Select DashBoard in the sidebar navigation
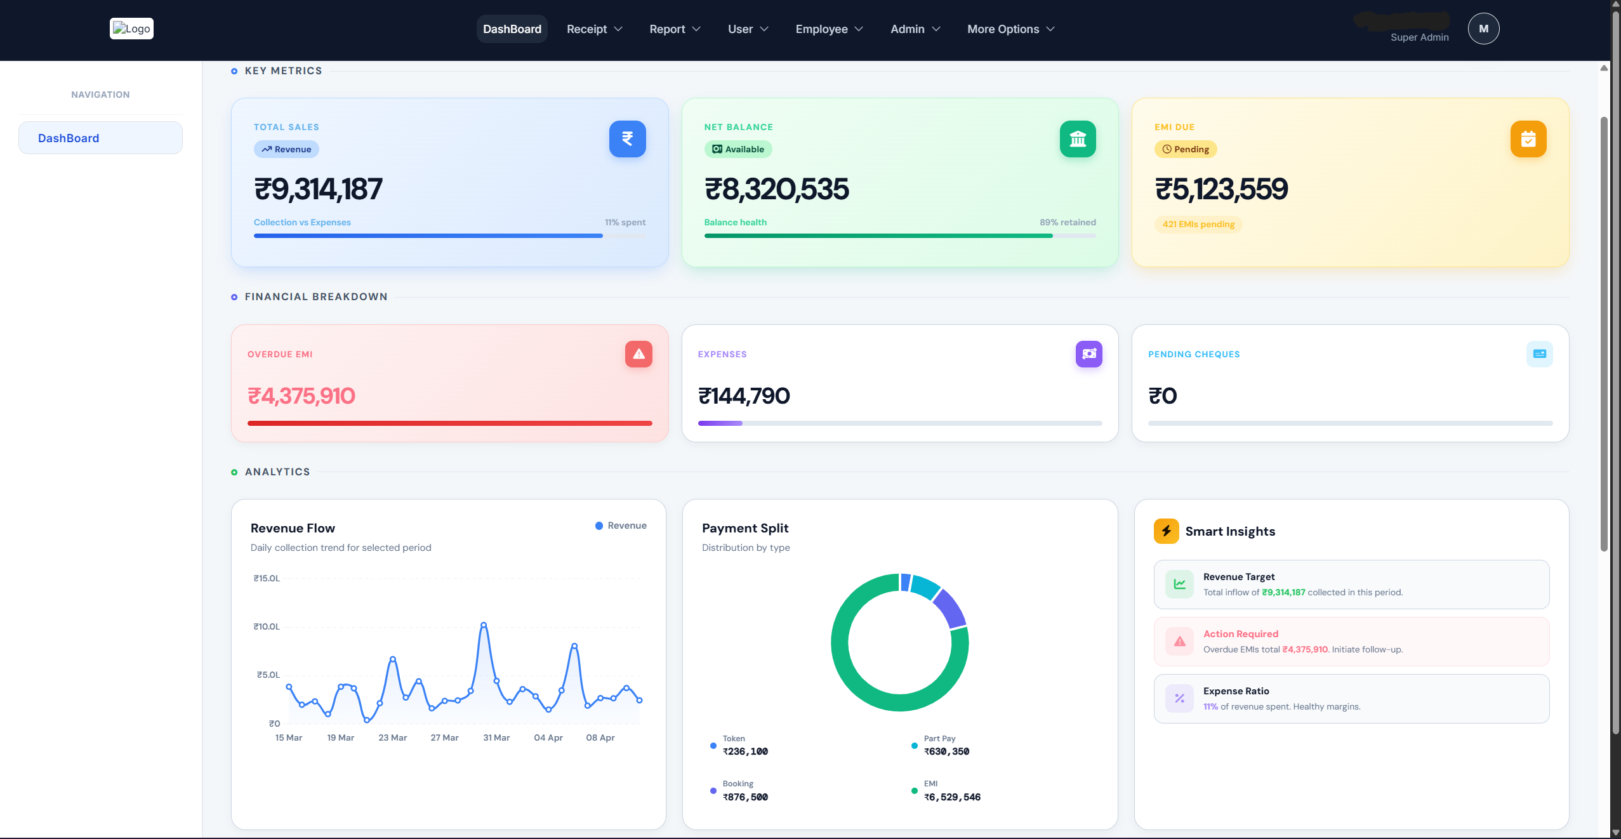Screen dimensions: 1621x839 [100, 137]
